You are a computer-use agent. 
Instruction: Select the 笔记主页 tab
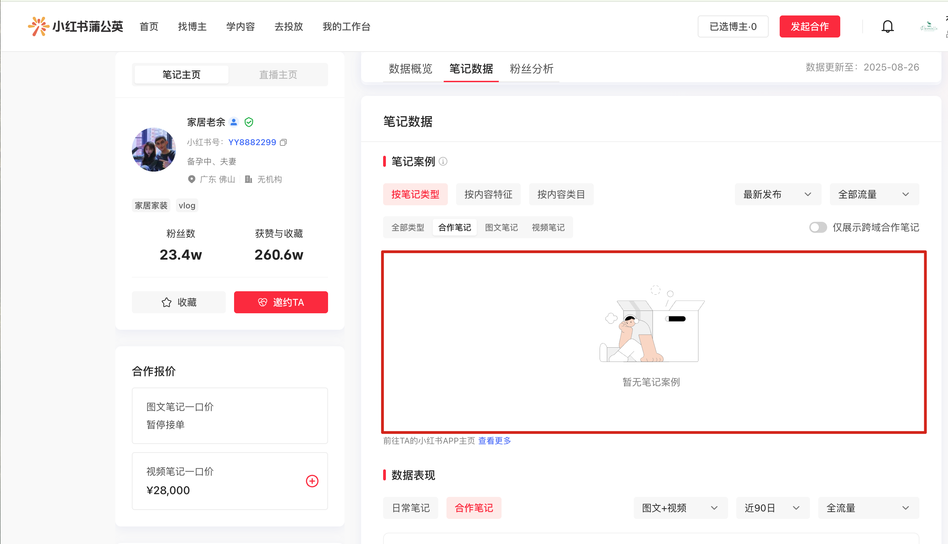(x=181, y=75)
